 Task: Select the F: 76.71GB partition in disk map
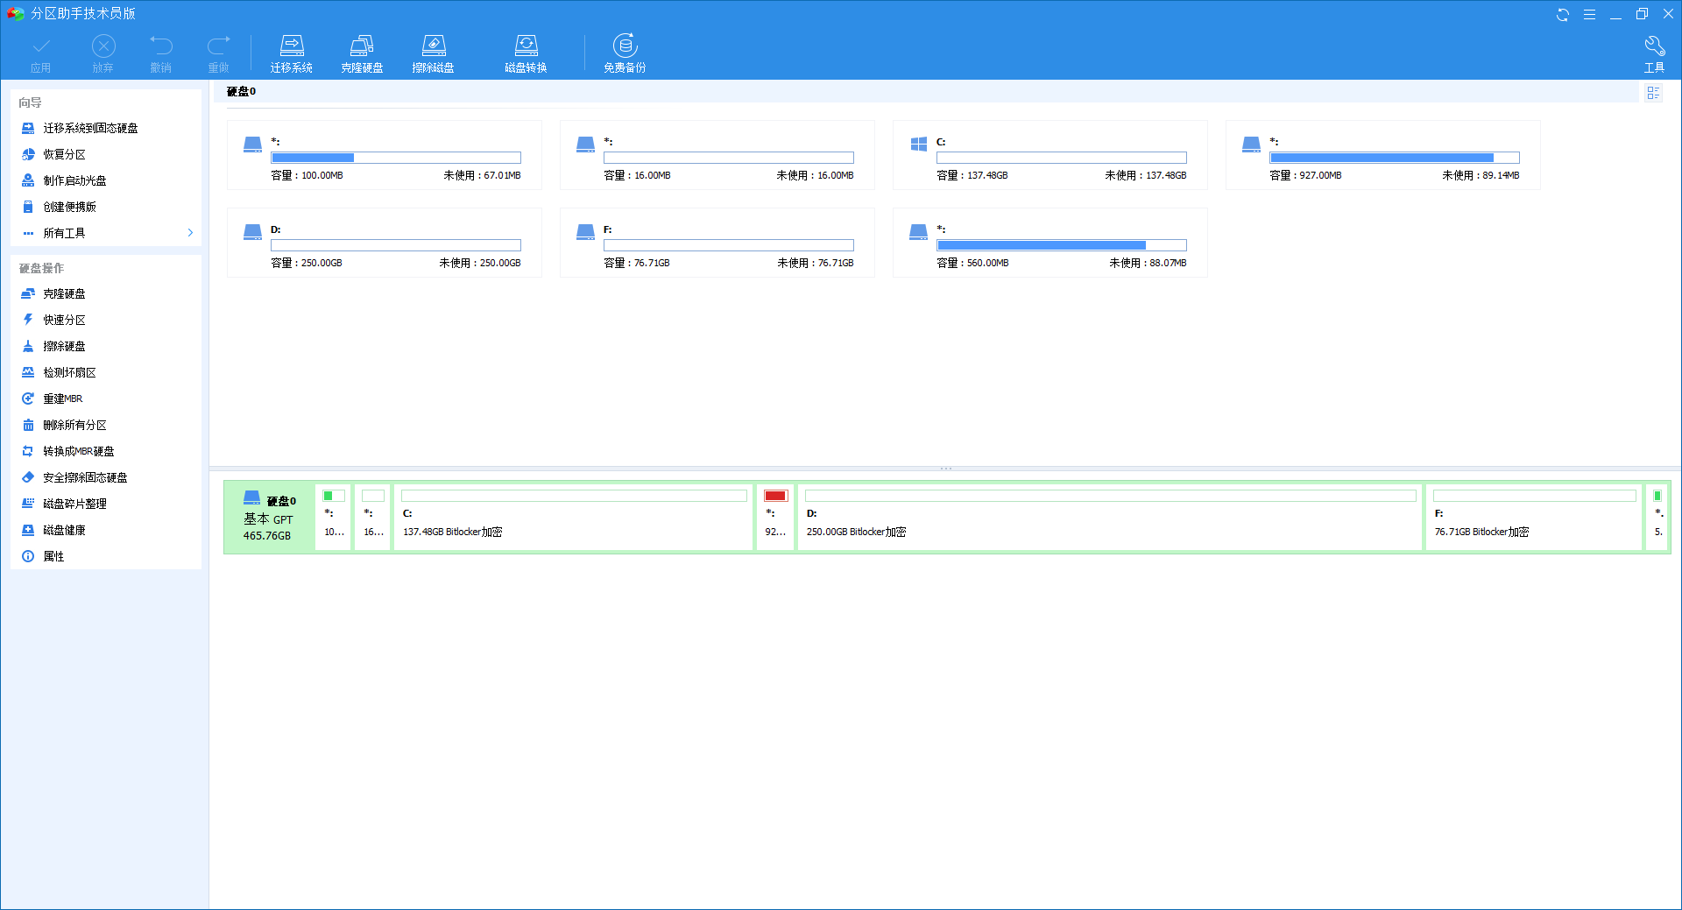[1533, 517]
